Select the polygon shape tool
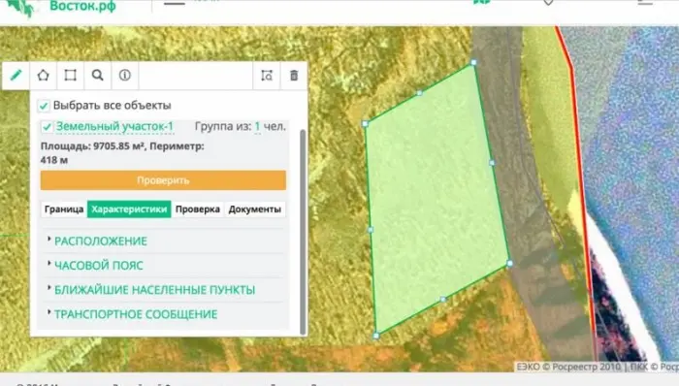Viewport: 679px width, 386px height. pyautogui.click(x=43, y=76)
